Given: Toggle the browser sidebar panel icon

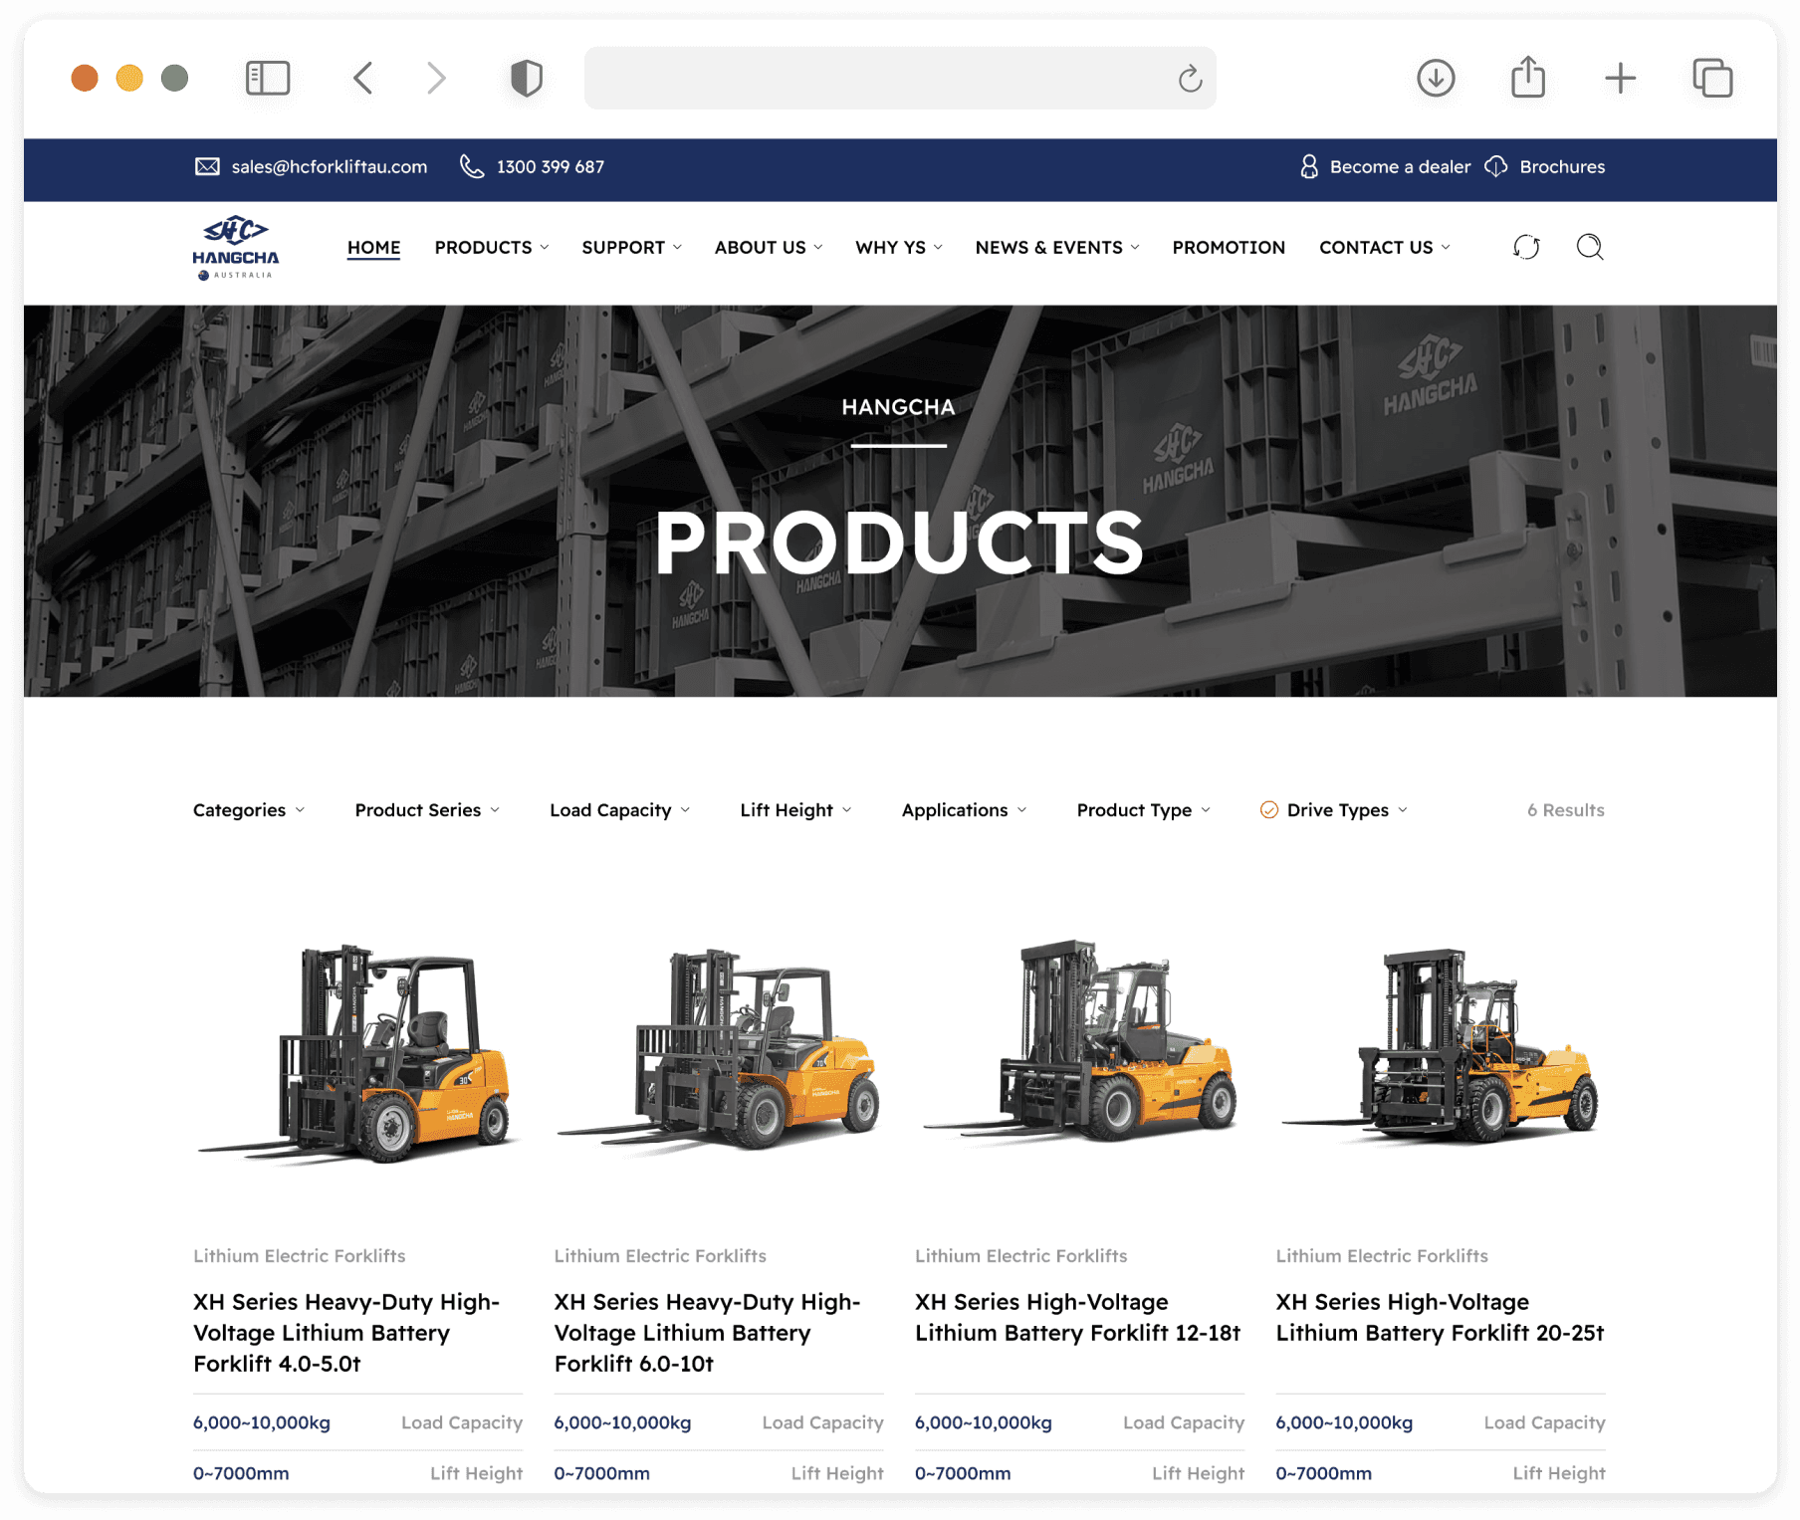Looking at the screenshot, I should [x=267, y=78].
